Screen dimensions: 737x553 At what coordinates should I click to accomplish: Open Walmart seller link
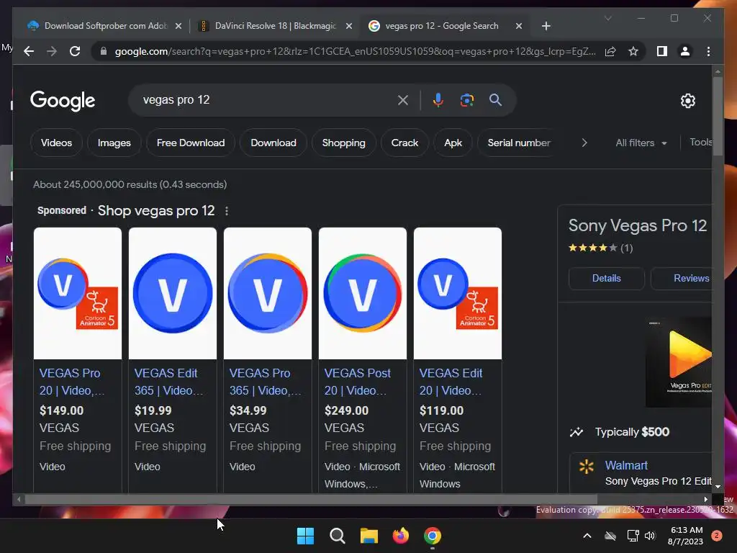click(x=626, y=466)
